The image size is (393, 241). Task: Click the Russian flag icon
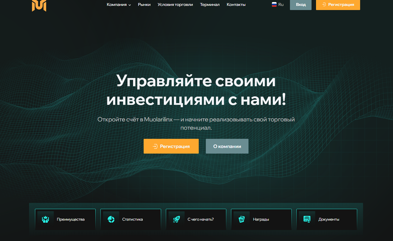tap(274, 5)
